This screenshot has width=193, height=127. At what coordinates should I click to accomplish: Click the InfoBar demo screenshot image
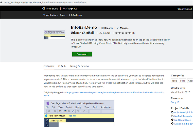pyautogui.click(x=79, y=114)
